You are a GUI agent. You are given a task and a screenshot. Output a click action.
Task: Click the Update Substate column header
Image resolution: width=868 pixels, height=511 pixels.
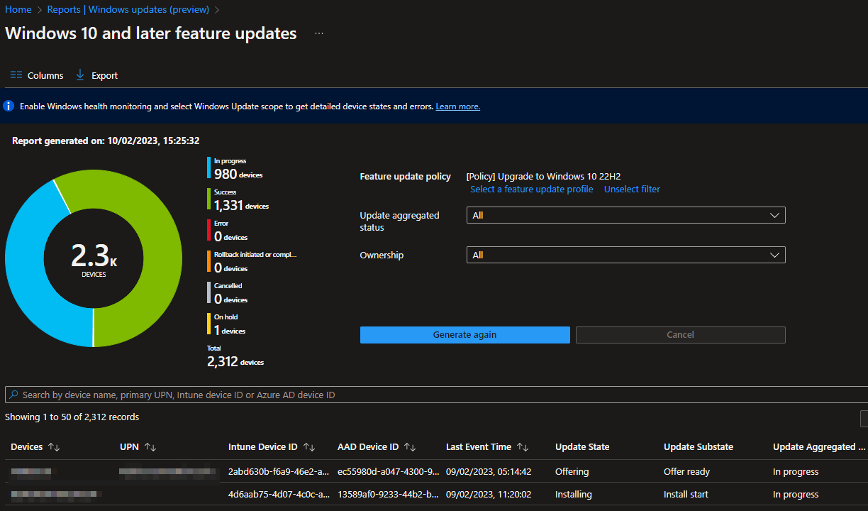click(x=699, y=447)
